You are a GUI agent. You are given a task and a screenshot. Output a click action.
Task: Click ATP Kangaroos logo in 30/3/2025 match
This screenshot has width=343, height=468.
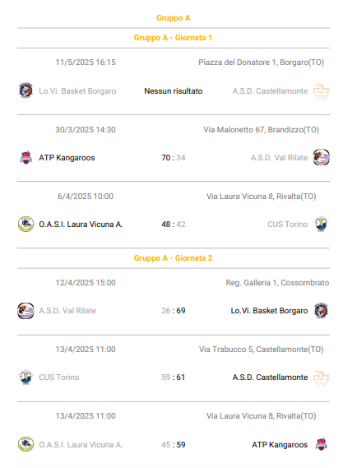click(25, 158)
